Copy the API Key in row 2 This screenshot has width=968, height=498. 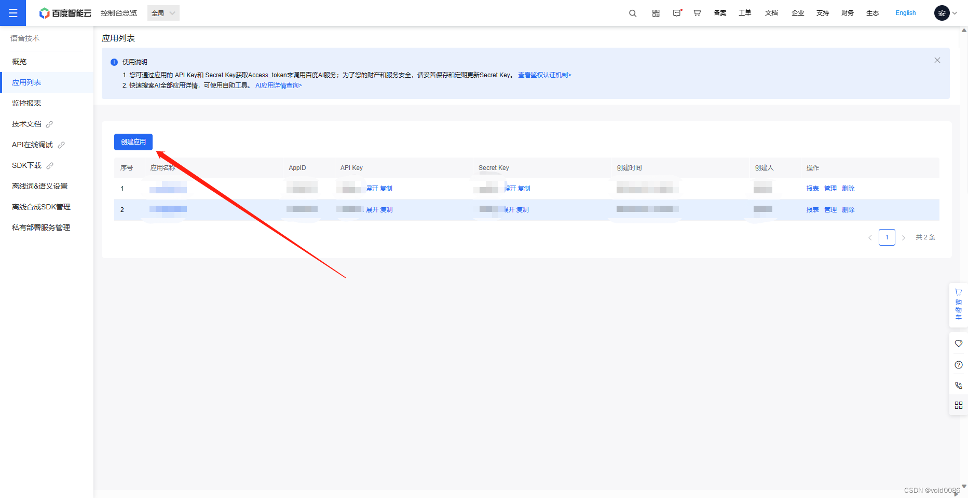[x=386, y=210]
